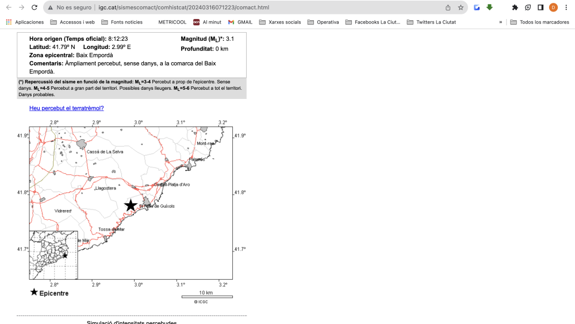Click the share page icon in address bar
Image resolution: width=575 pixels, height=324 pixels.
click(448, 7)
